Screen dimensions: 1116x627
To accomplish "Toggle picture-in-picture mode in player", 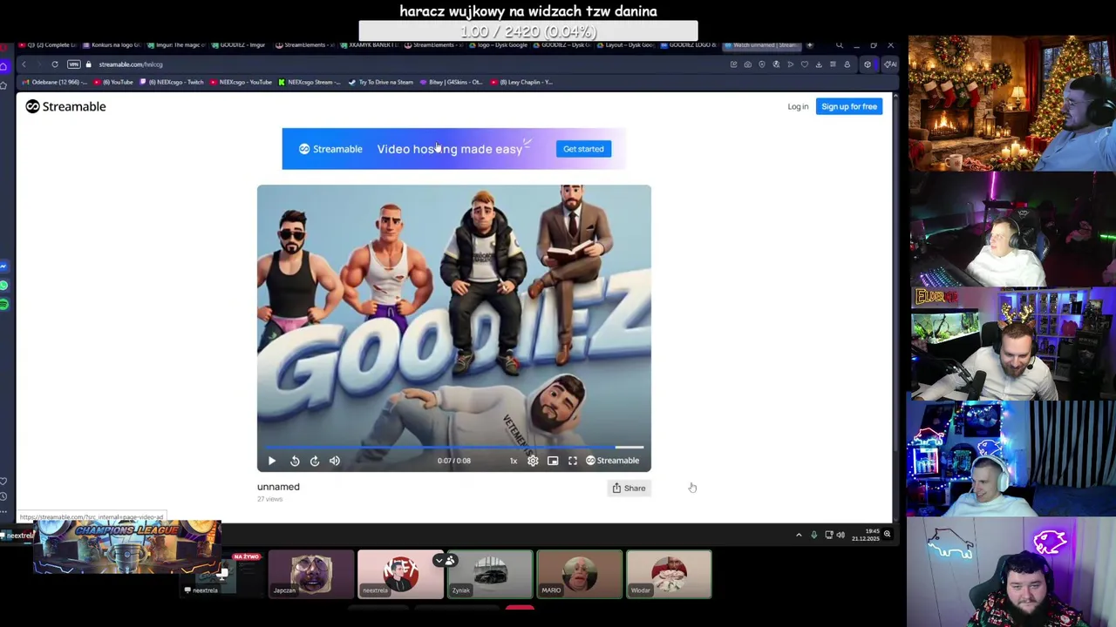I will [x=553, y=461].
